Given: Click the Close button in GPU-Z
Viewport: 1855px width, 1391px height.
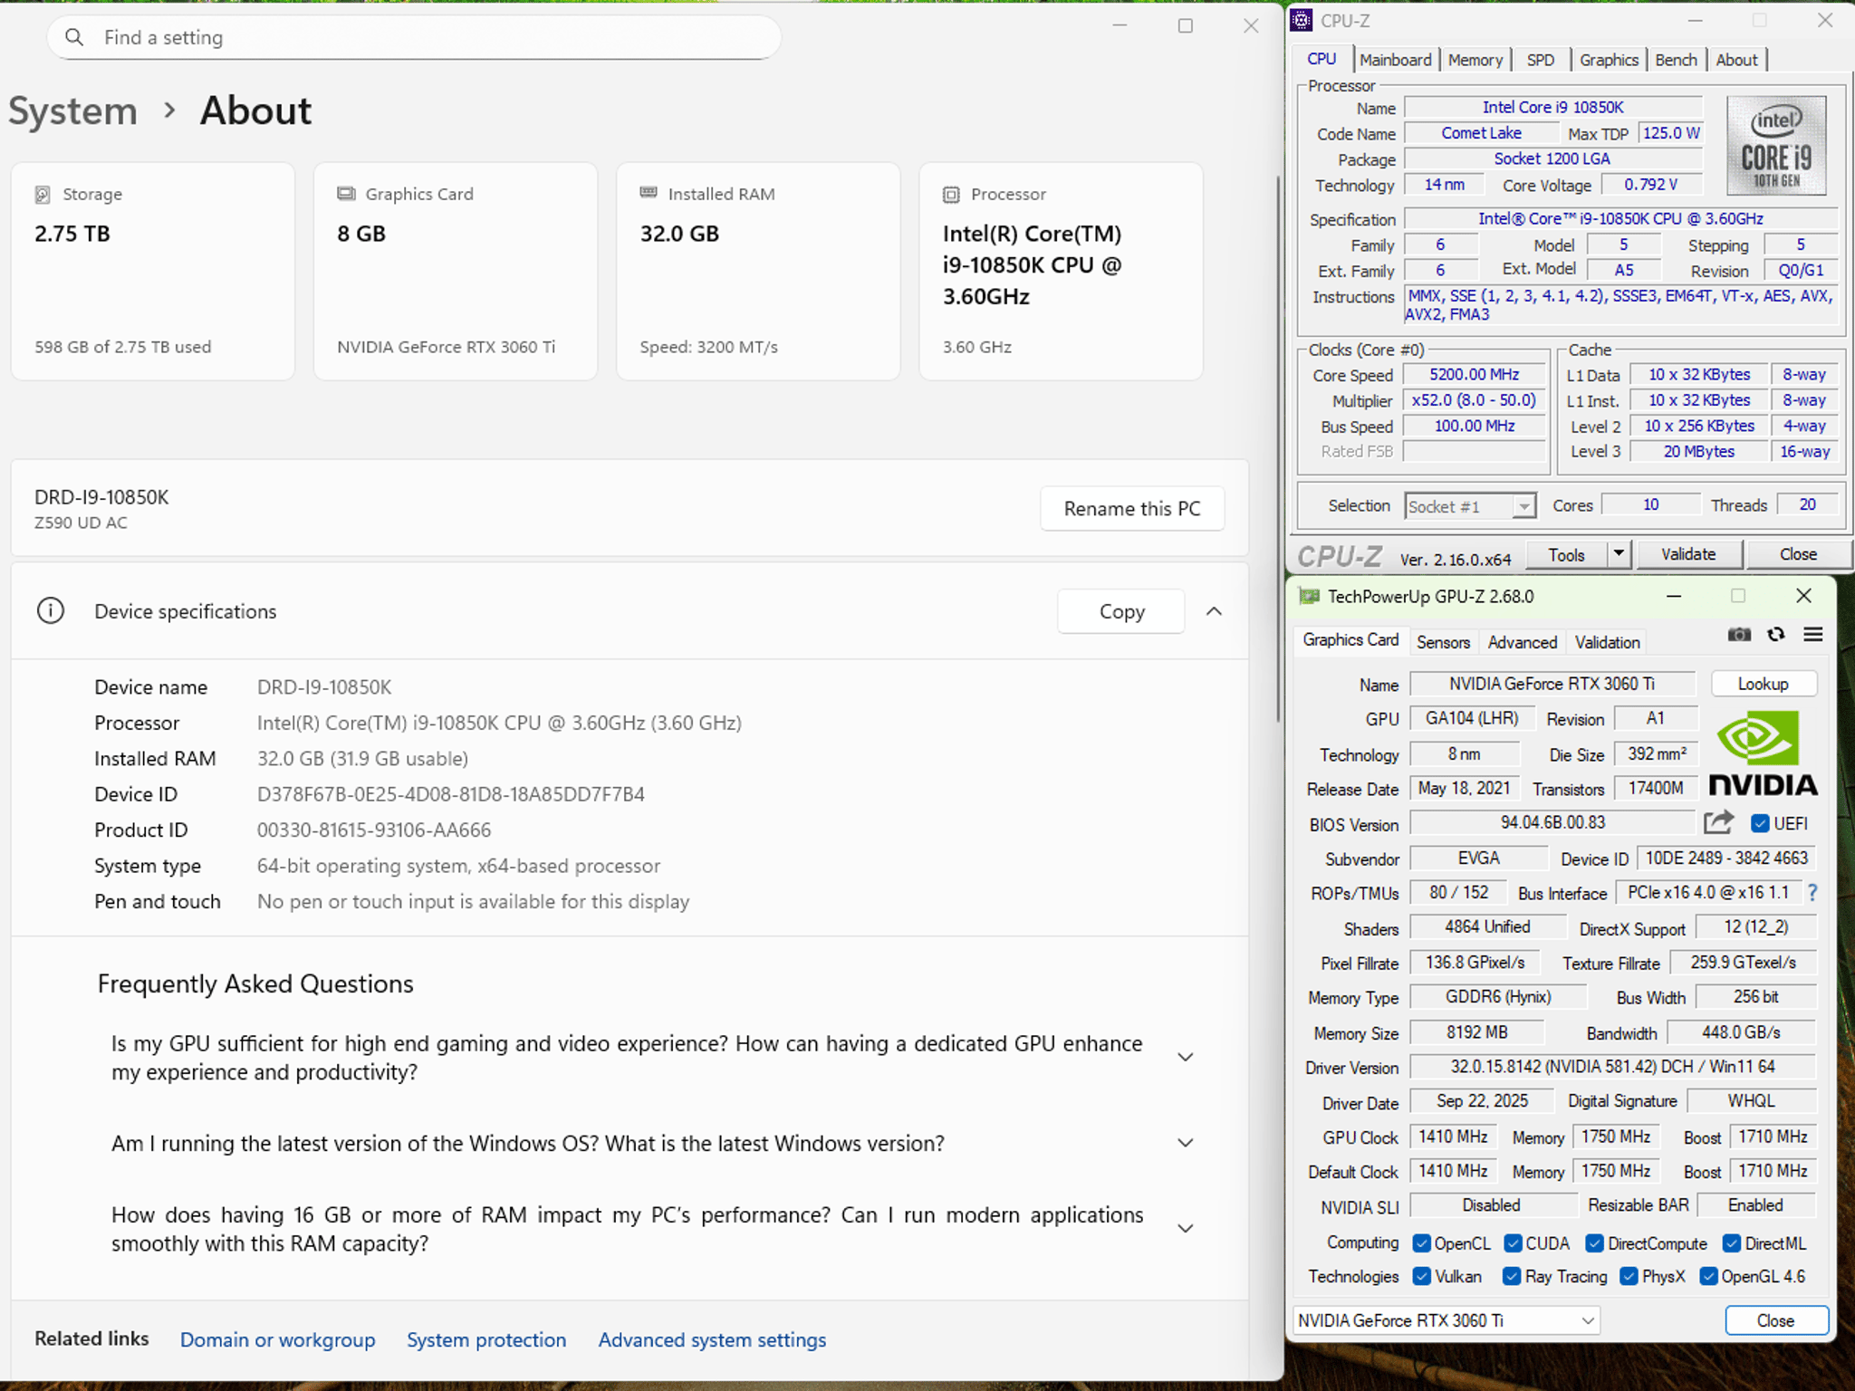Looking at the screenshot, I should pos(1775,1320).
